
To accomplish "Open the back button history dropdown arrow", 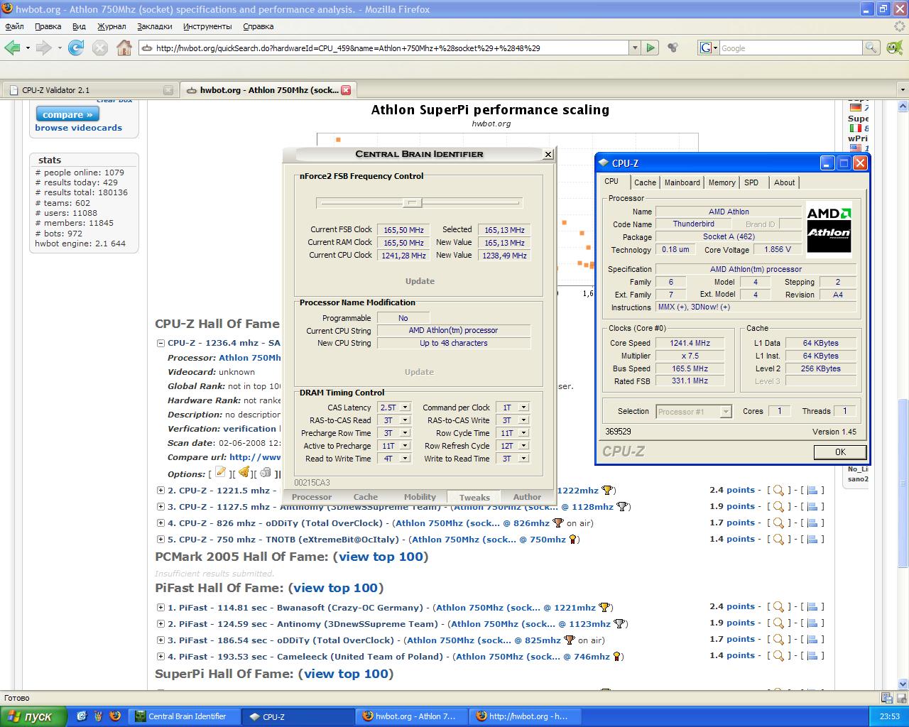I will 28,48.
